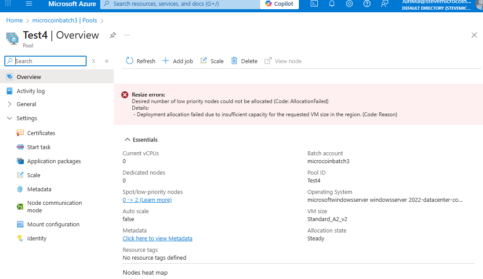Open Application packages page

pyautogui.click(x=54, y=161)
